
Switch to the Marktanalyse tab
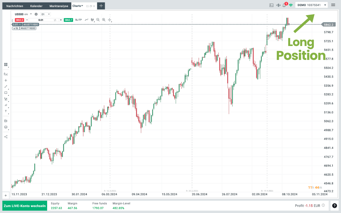pos(59,6)
